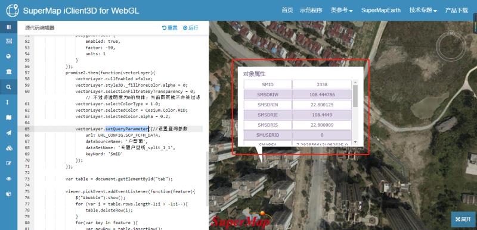Open the 产品下载 link
Image resolution: width=477 pixels, height=230 pixels.
[456, 10]
